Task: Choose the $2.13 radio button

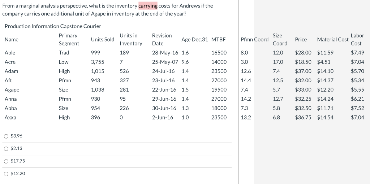Action: [x=6, y=148]
